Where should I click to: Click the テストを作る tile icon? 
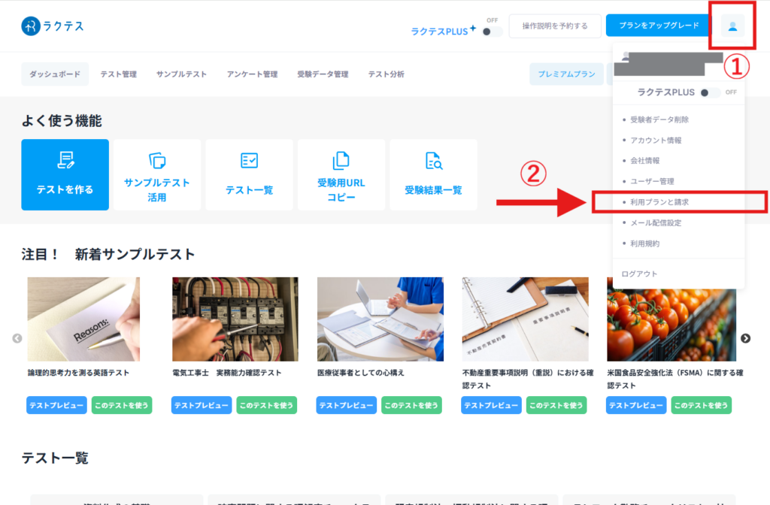[x=65, y=160]
